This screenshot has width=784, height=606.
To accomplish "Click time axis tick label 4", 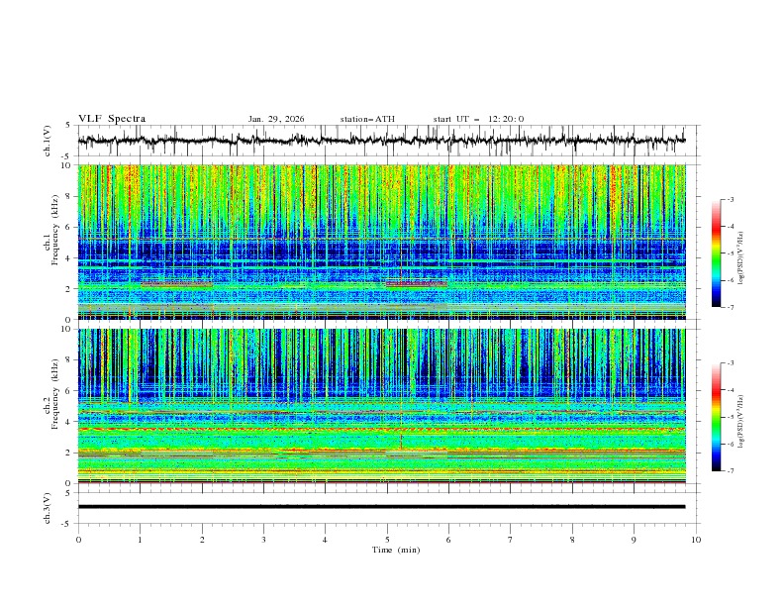I will click(x=326, y=540).
